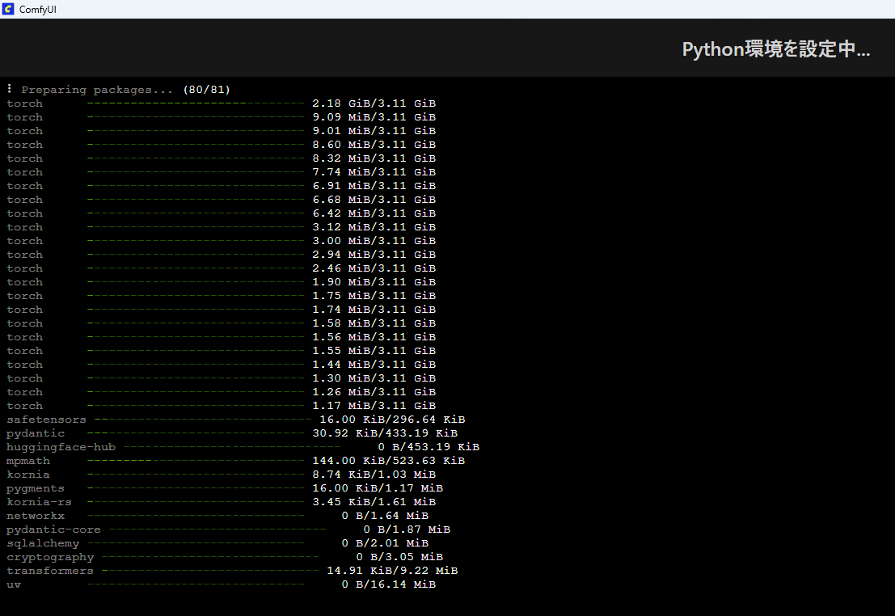The width and height of the screenshot is (895, 616).
Task: Click the '16.00 KiB/1.17 MiB' pygments value
Action: [378, 488]
